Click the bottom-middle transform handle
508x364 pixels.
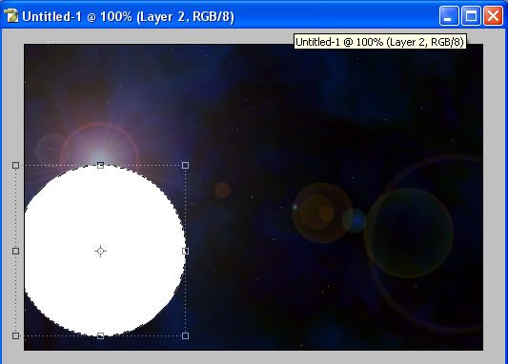pos(100,335)
